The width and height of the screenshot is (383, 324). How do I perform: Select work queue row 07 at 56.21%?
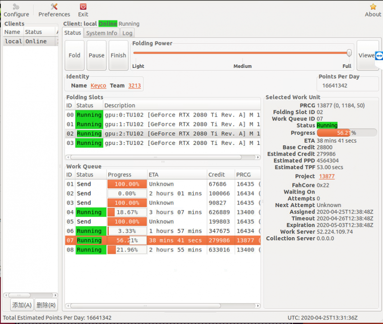coord(163,240)
